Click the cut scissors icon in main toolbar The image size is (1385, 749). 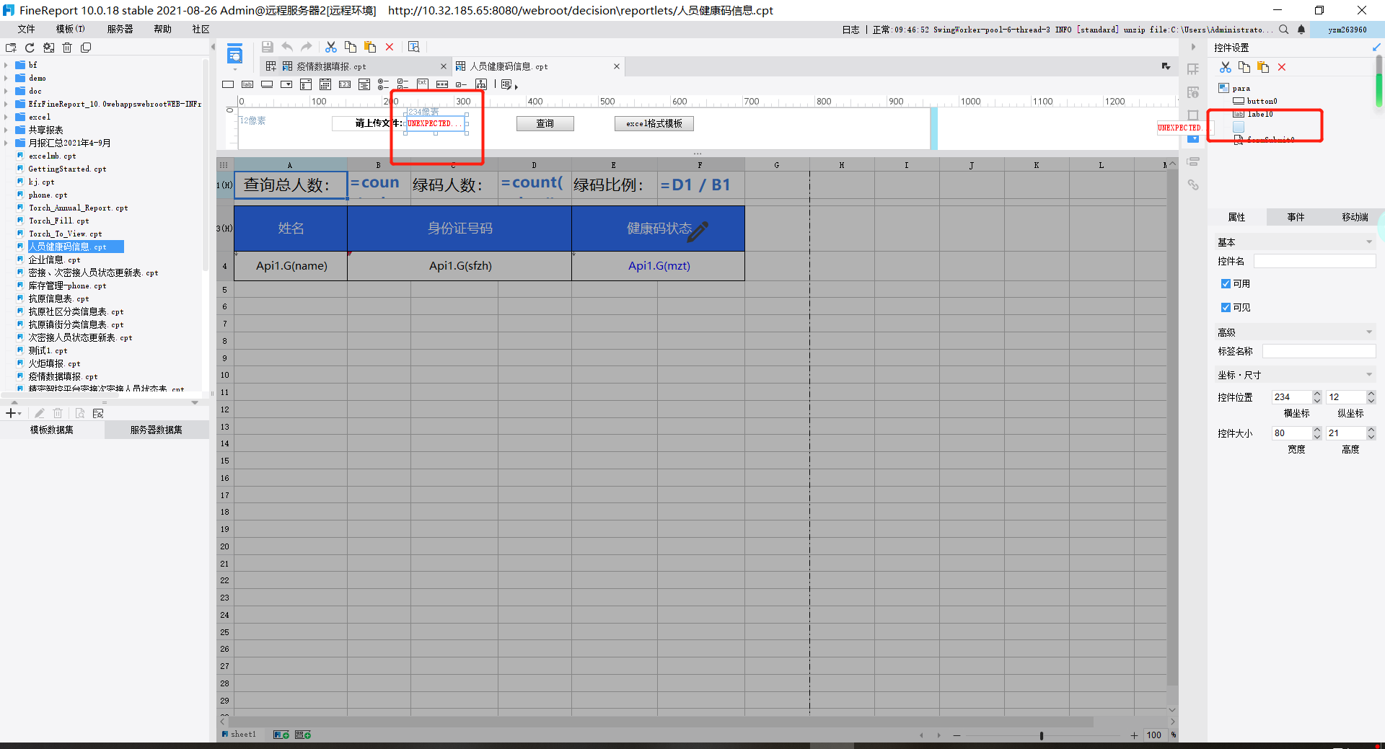click(331, 47)
